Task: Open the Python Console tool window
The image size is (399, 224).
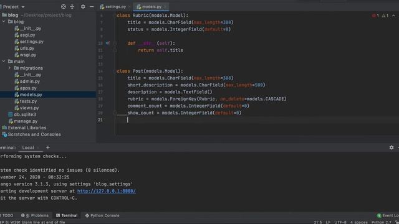Action: coord(102,215)
